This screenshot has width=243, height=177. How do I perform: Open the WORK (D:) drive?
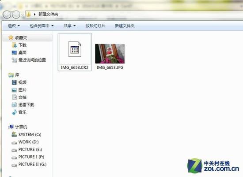pyautogui.click(x=29, y=142)
